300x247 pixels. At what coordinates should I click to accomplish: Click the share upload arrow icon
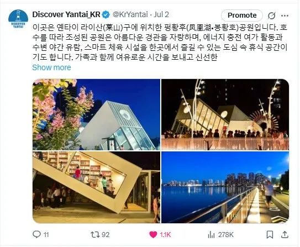click(x=285, y=234)
